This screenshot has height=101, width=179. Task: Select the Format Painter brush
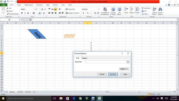pyautogui.click(x=8, y=14)
